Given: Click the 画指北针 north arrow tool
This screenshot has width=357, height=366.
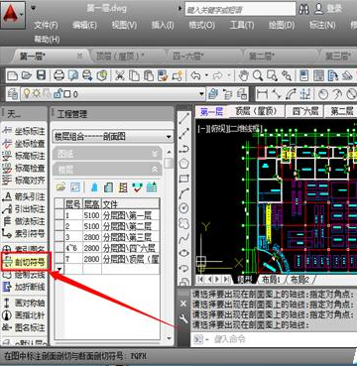Looking at the screenshot, I should (x=24, y=315).
